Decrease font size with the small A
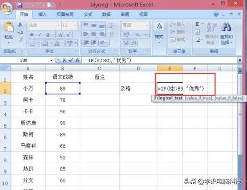This screenshot has width=247, height=190. pyautogui.click(x=68, y=35)
